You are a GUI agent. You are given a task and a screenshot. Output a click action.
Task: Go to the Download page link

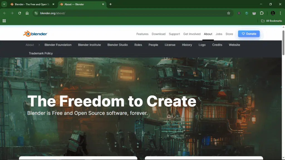coord(158,34)
